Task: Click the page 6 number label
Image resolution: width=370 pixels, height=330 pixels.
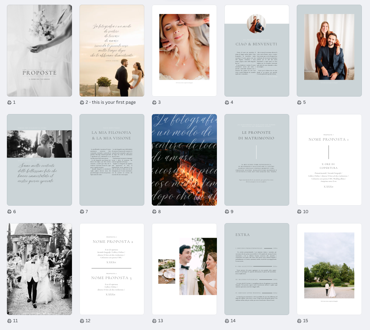Action: coord(14,212)
